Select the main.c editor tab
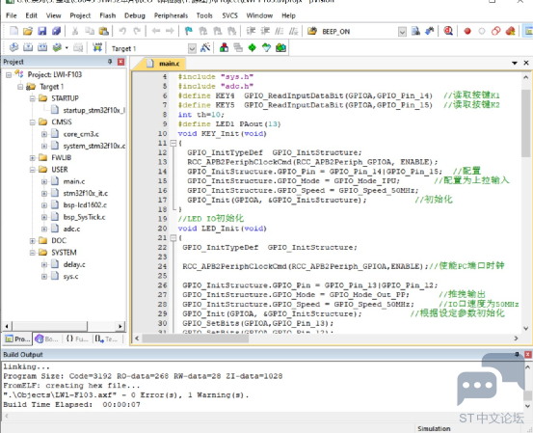The height and width of the screenshot is (433, 533). (x=165, y=64)
